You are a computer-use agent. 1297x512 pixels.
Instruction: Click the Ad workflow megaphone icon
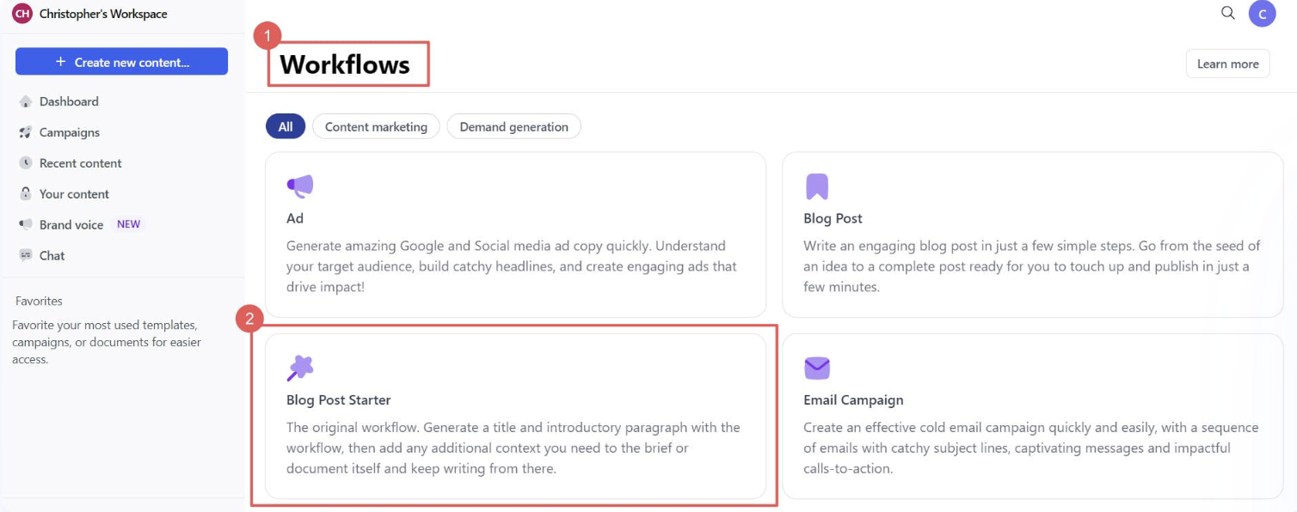300,186
